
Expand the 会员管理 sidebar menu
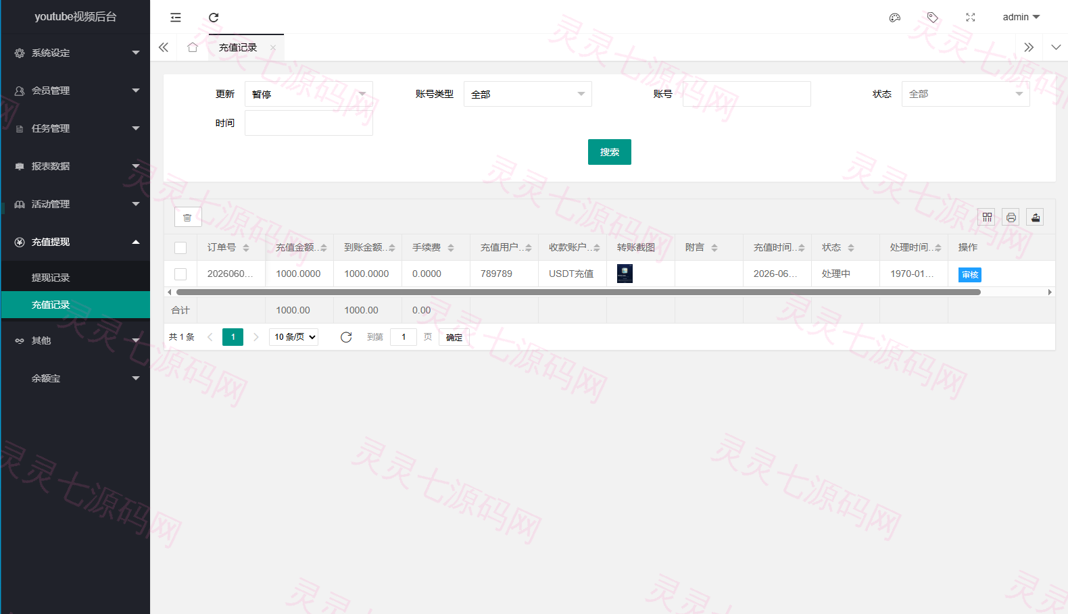tap(76, 91)
